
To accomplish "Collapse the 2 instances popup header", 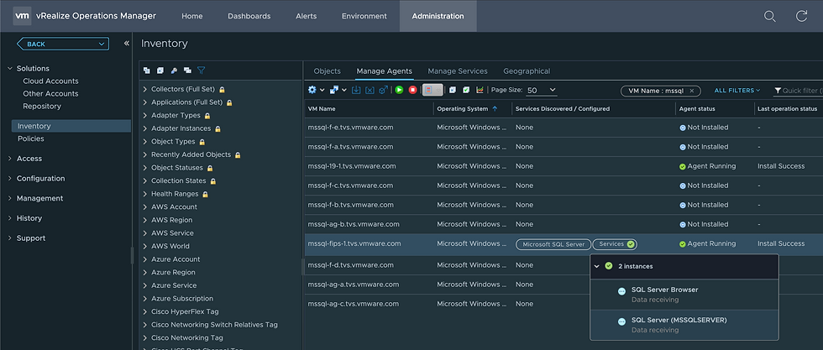I will [x=597, y=267].
